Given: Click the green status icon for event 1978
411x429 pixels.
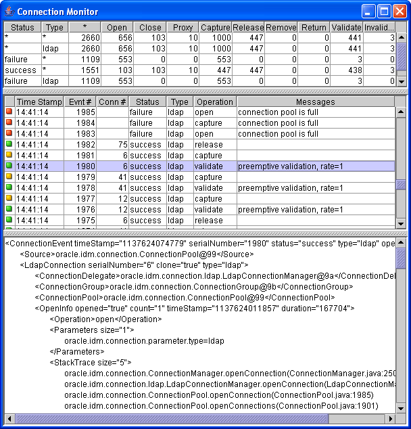Looking at the screenshot, I should (x=9, y=187).
